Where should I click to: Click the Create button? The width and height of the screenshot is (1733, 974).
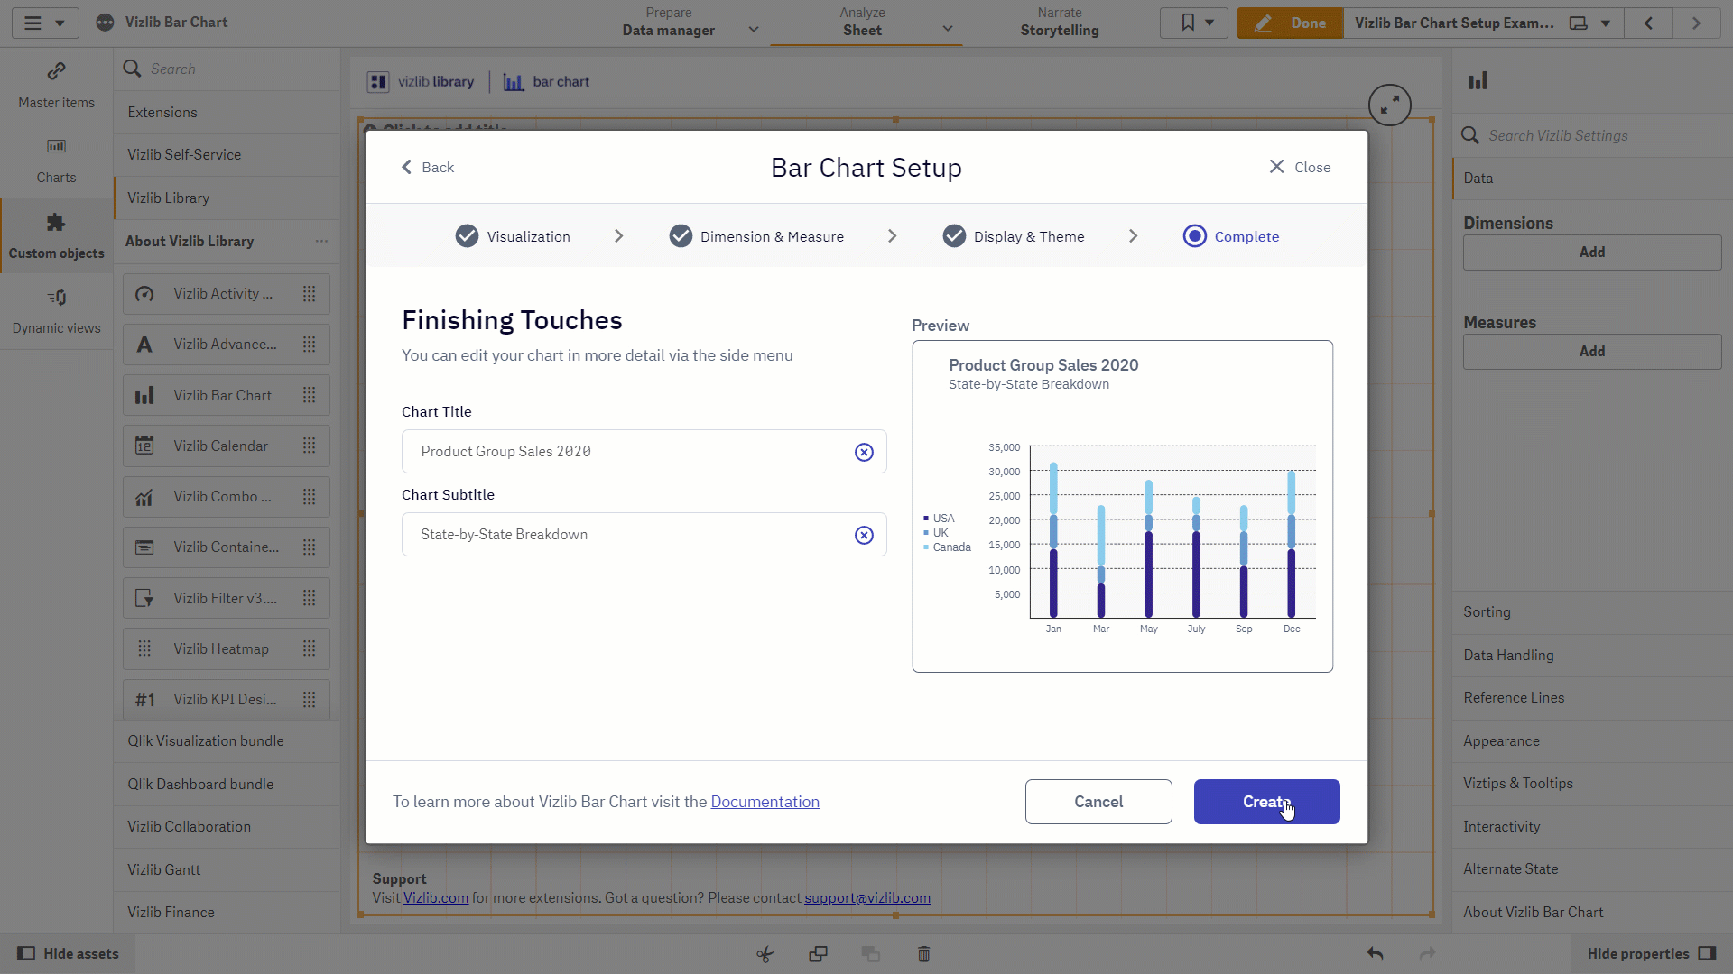click(x=1266, y=802)
